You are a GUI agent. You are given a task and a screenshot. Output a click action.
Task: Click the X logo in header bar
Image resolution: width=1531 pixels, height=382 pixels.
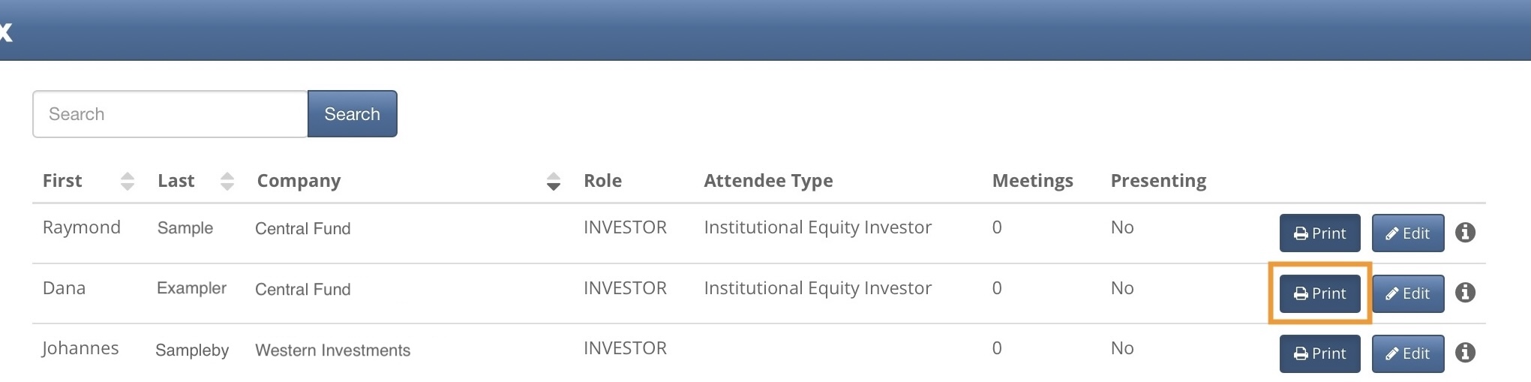coord(6,32)
